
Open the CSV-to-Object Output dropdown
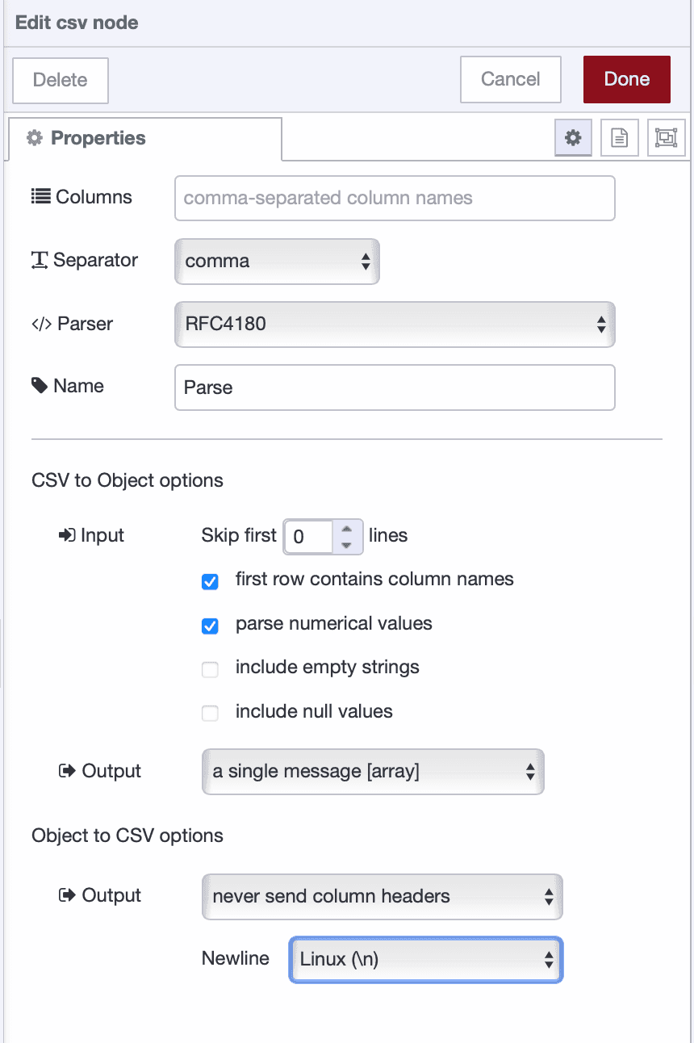tap(373, 772)
